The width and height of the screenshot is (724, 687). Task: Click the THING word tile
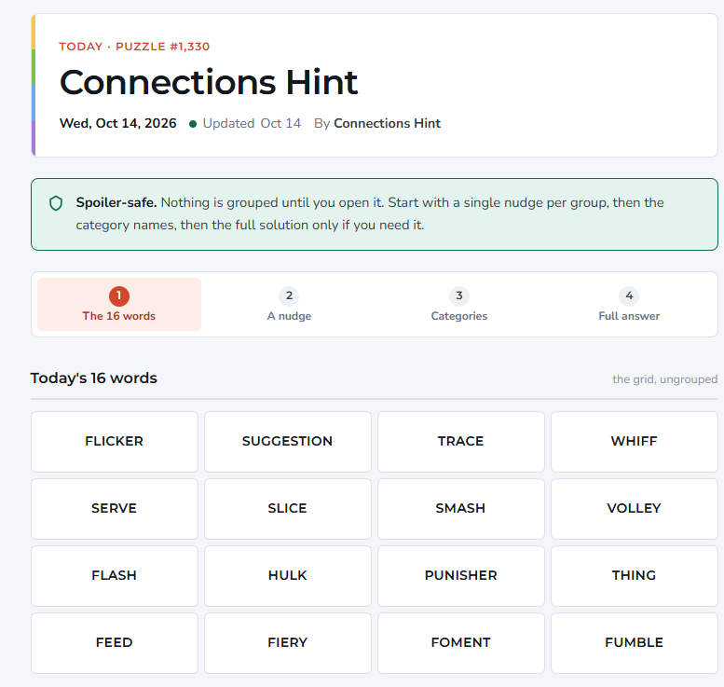coord(635,576)
